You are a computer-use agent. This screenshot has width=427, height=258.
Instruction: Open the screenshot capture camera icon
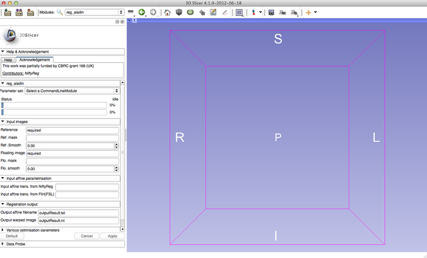click(x=271, y=12)
